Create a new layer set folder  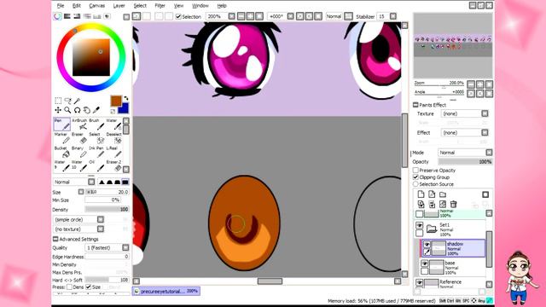(443, 194)
